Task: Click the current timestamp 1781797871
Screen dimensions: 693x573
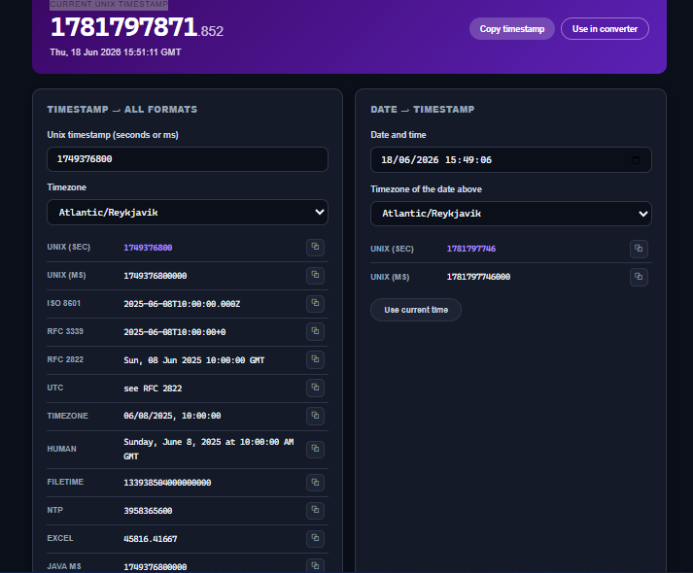Action: [x=123, y=27]
